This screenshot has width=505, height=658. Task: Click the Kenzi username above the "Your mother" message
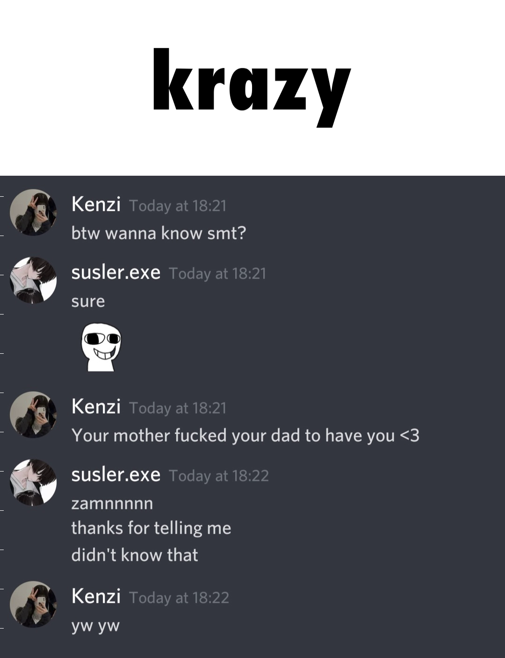(96, 407)
